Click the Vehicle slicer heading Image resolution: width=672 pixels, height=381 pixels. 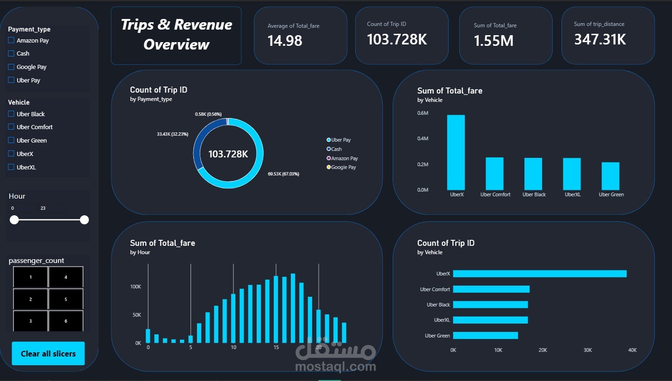pyautogui.click(x=18, y=102)
